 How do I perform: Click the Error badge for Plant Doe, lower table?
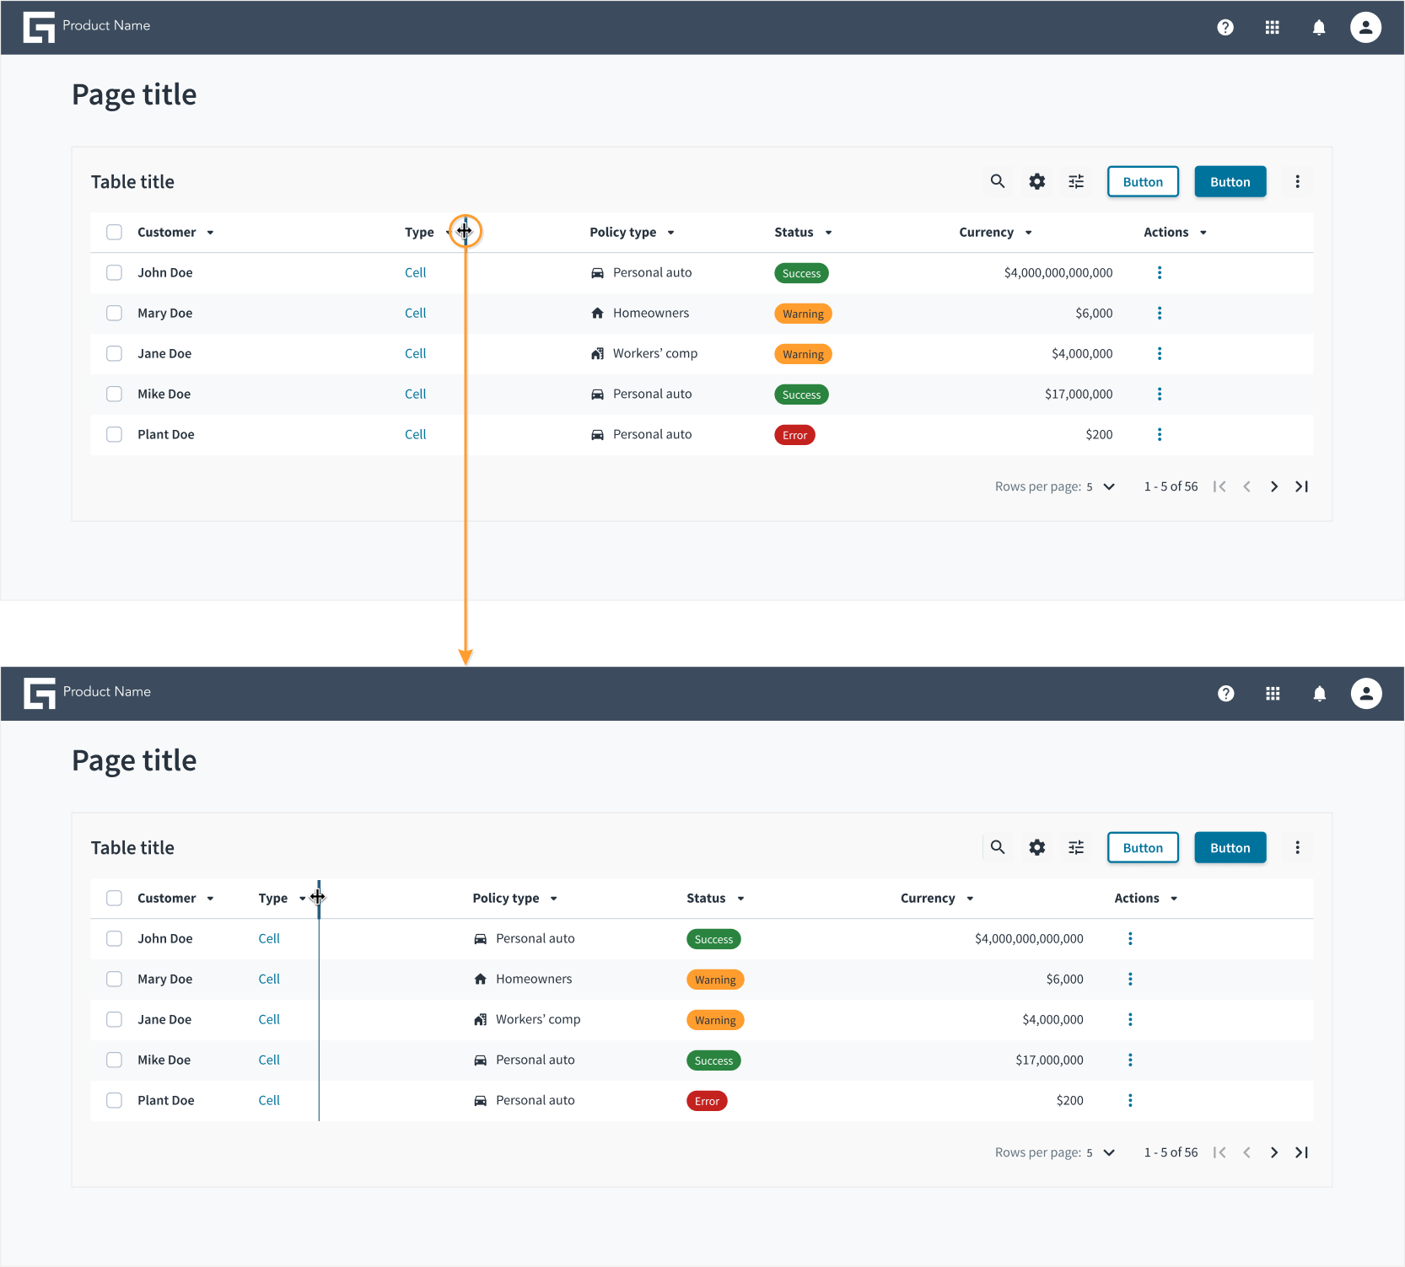pos(707,1101)
